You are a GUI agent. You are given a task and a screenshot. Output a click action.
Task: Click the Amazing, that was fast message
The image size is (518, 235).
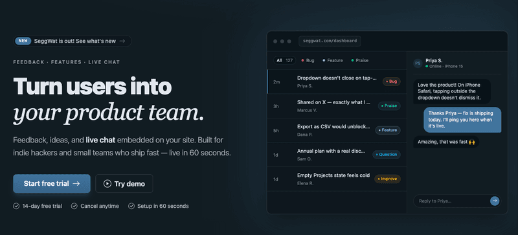[x=446, y=142]
